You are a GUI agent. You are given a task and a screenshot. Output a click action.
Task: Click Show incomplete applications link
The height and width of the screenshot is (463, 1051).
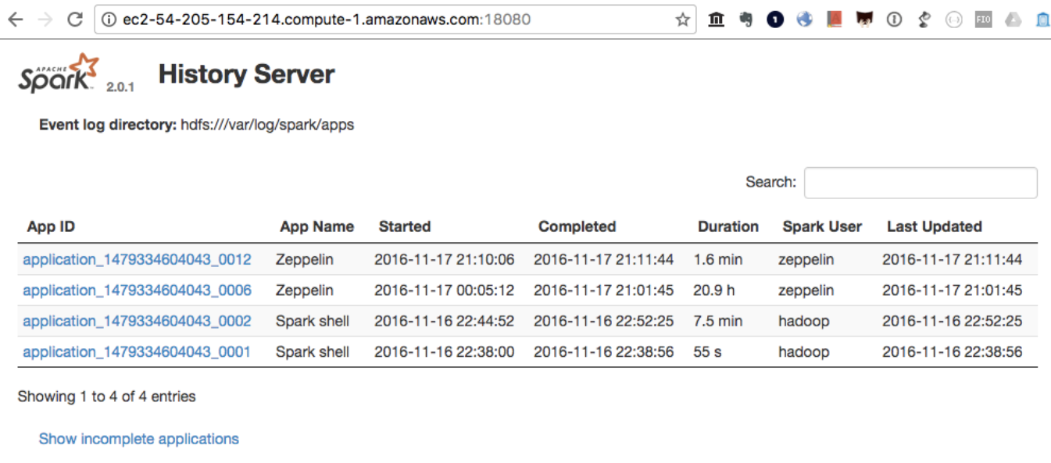point(138,439)
